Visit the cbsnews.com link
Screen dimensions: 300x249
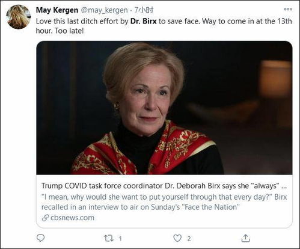(72, 218)
